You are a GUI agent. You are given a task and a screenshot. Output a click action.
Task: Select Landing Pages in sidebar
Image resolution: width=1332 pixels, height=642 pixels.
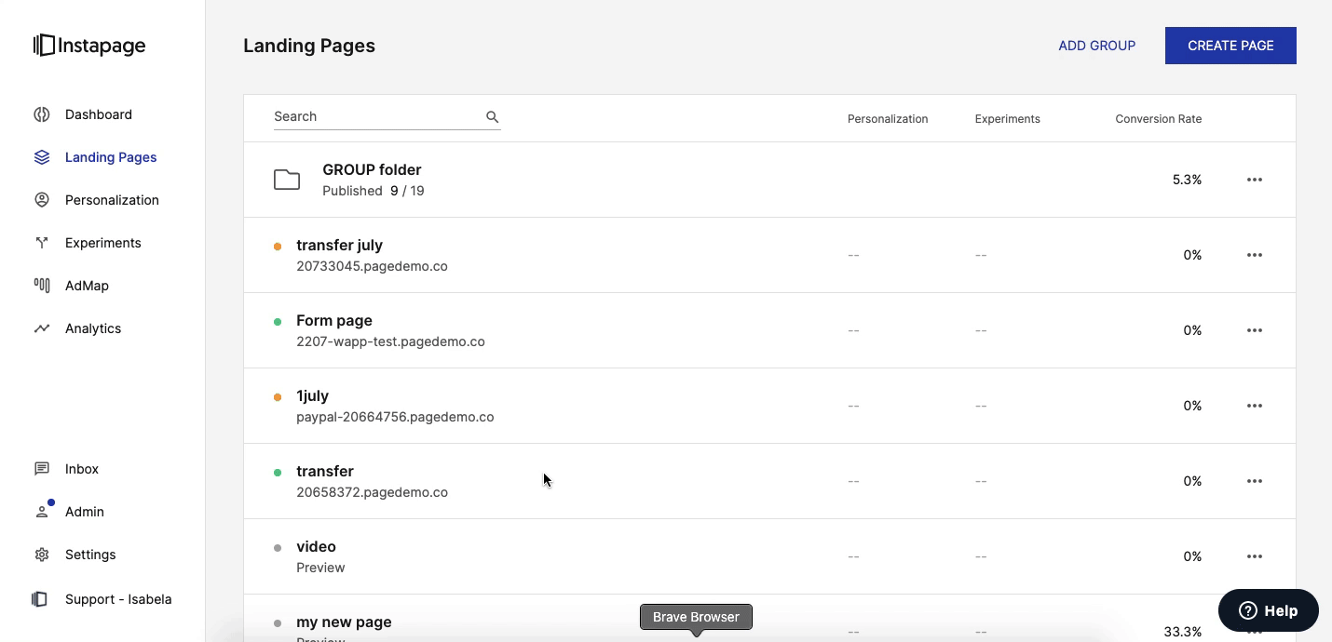(111, 157)
